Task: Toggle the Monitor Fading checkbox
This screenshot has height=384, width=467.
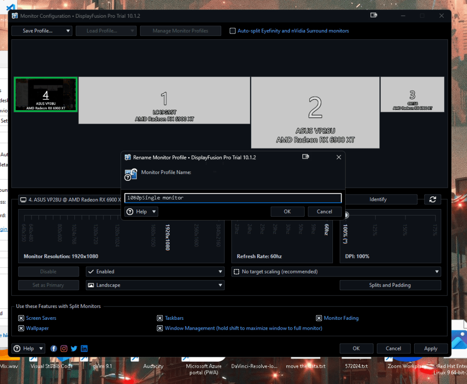Action: [319, 318]
